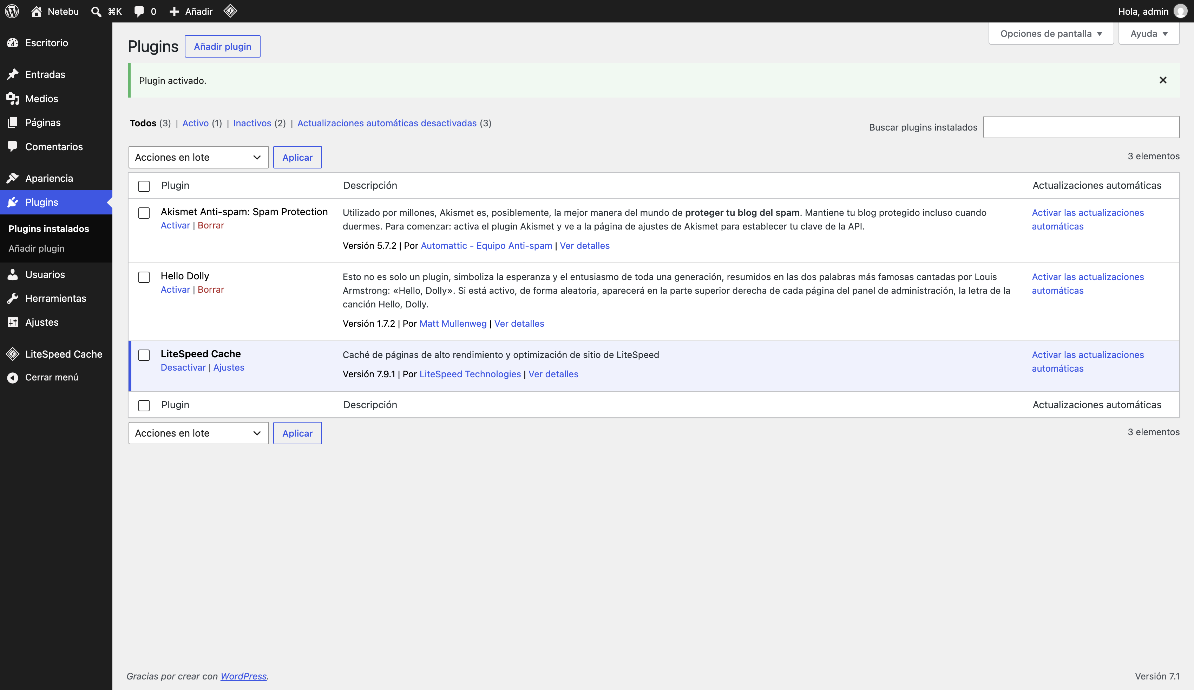Click the bottom Aplicar button

pos(297,433)
